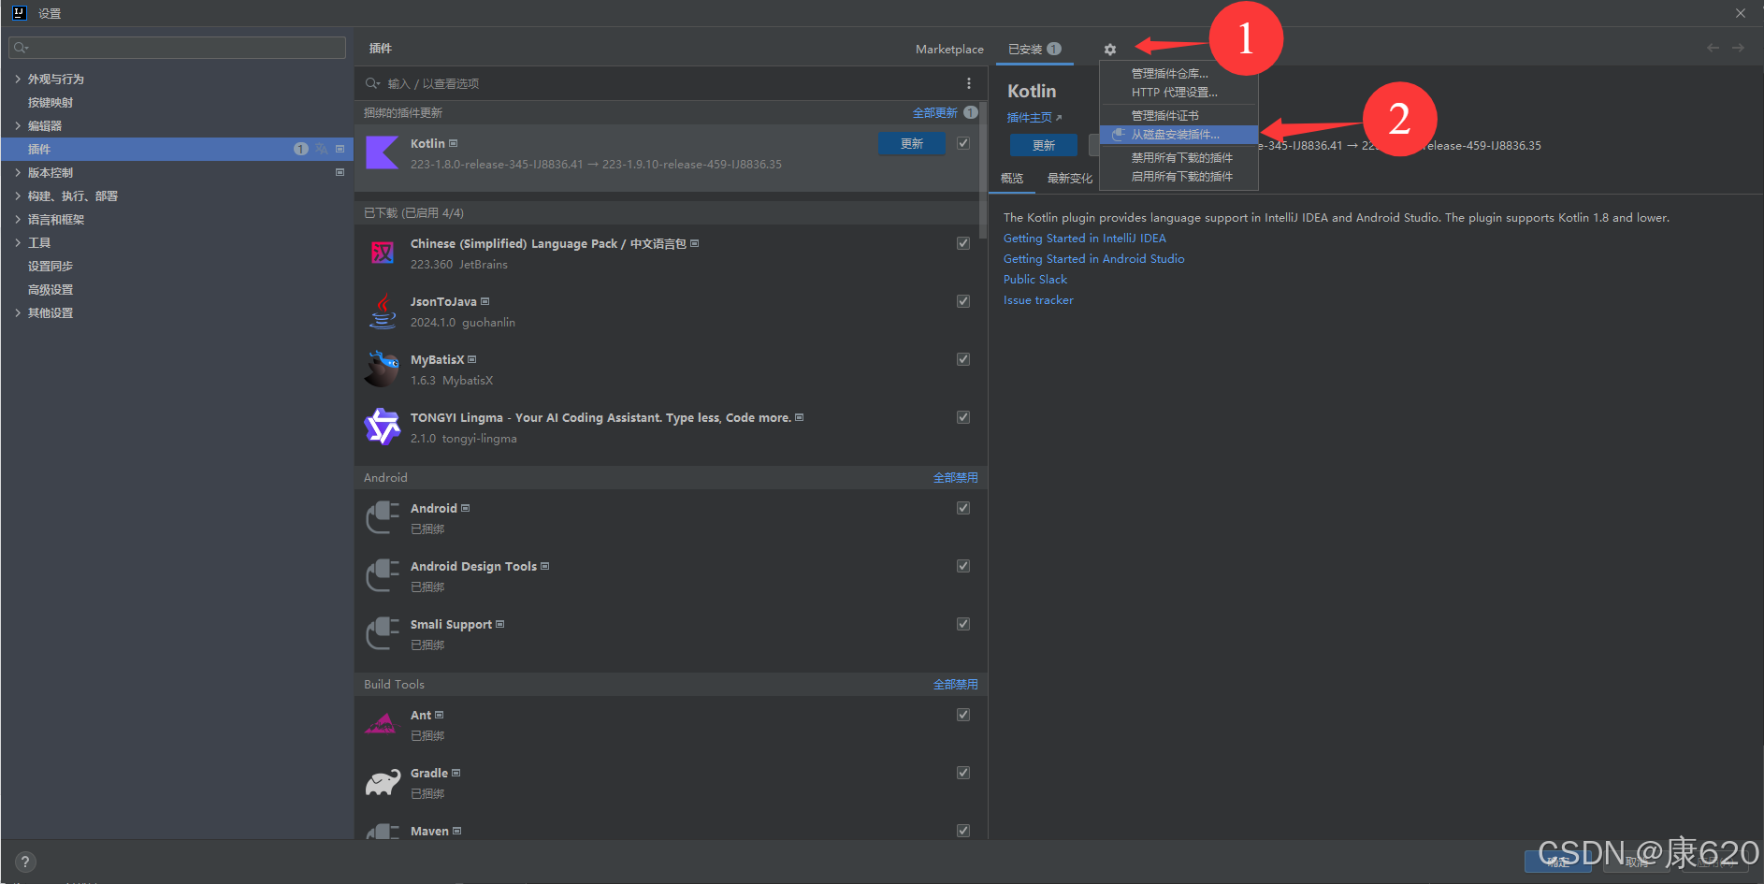Toggle the JsonToJava plugin checkbox

963,301
